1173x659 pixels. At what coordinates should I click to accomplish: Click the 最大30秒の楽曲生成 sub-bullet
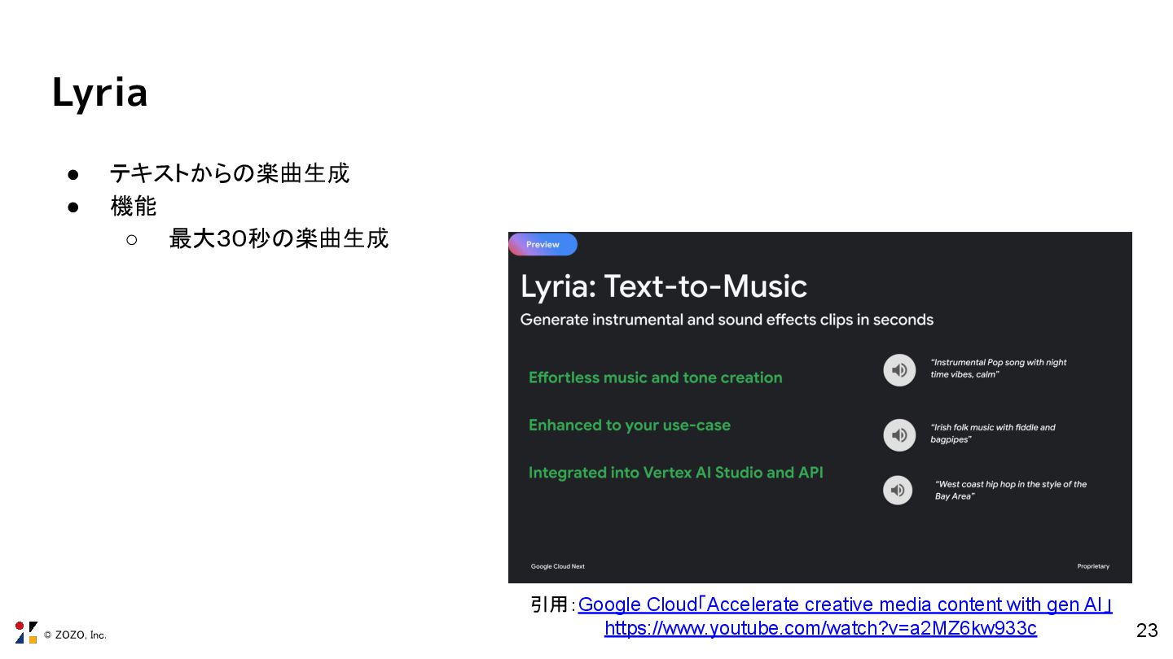pos(279,238)
